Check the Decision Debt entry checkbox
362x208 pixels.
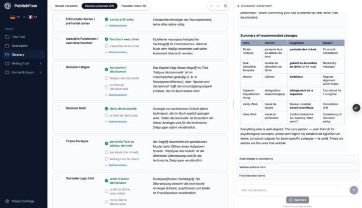(x=58, y=108)
